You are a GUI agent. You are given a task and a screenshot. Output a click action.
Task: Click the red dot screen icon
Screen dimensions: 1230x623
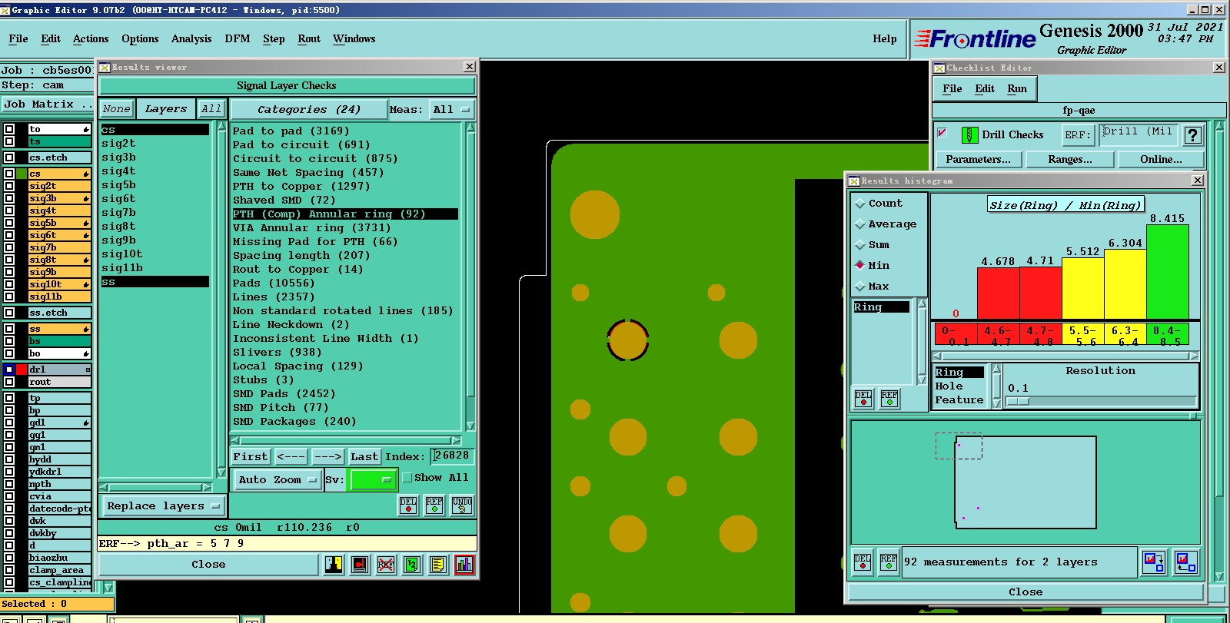pyautogui.click(x=360, y=565)
